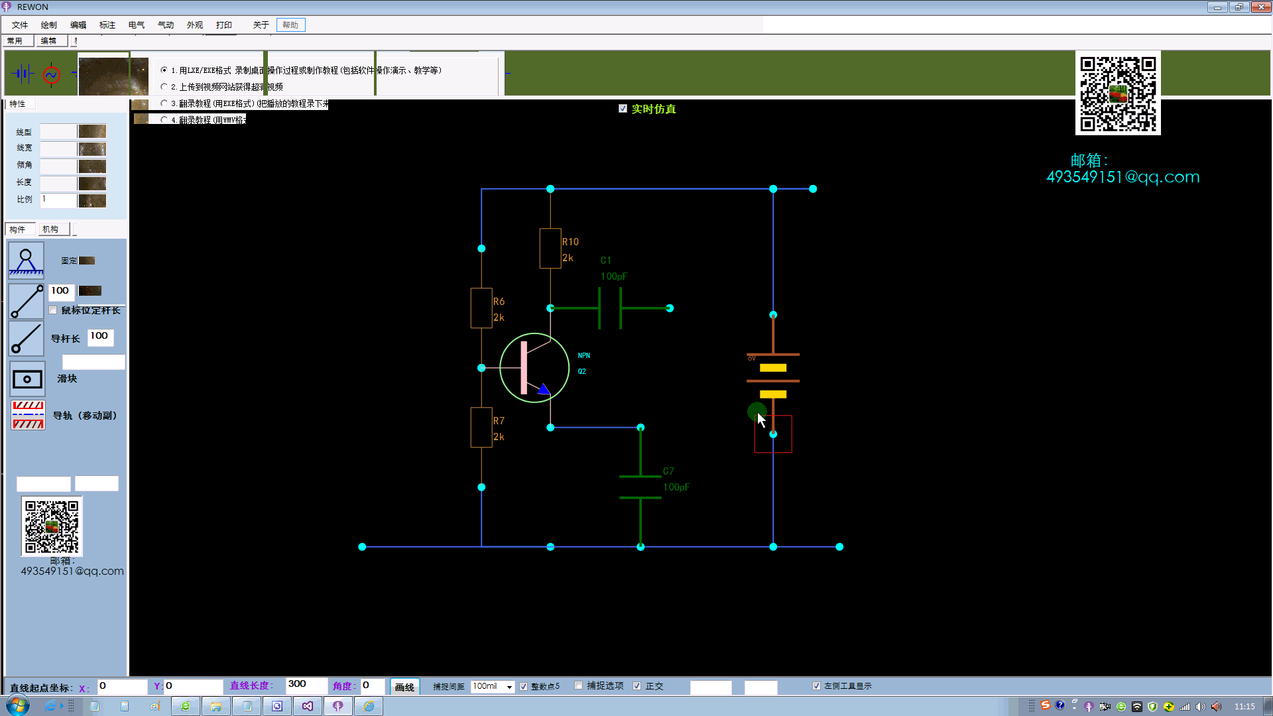This screenshot has width=1273, height=716.
Task: Click the 画线 draw line button
Action: click(404, 687)
